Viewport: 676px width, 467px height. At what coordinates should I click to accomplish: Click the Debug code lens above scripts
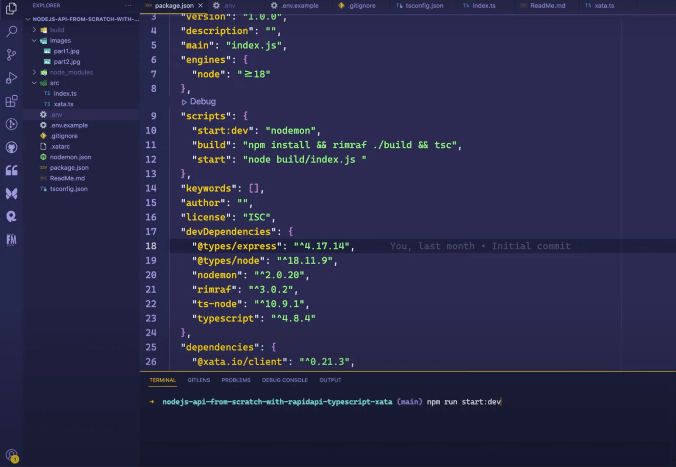pyautogui.click(x=199, y=102)
